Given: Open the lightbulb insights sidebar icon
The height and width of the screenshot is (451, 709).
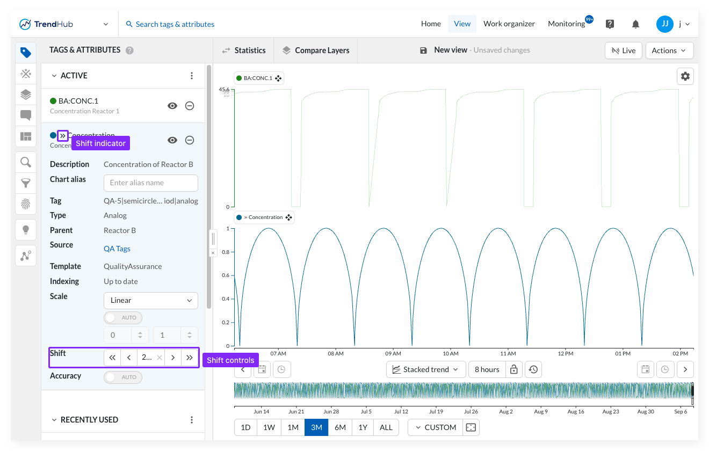Looking at the screenshot, I should pyautogui.click(x=26, y=230).
